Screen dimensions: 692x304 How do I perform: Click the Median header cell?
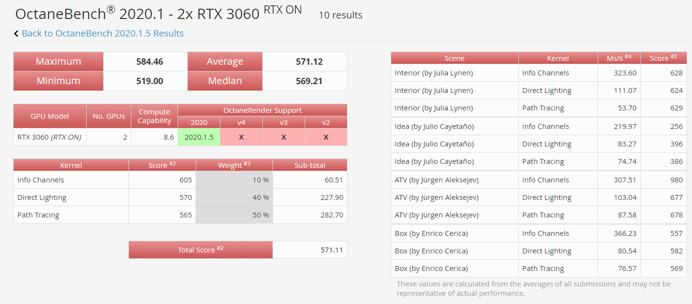point(225,81)
